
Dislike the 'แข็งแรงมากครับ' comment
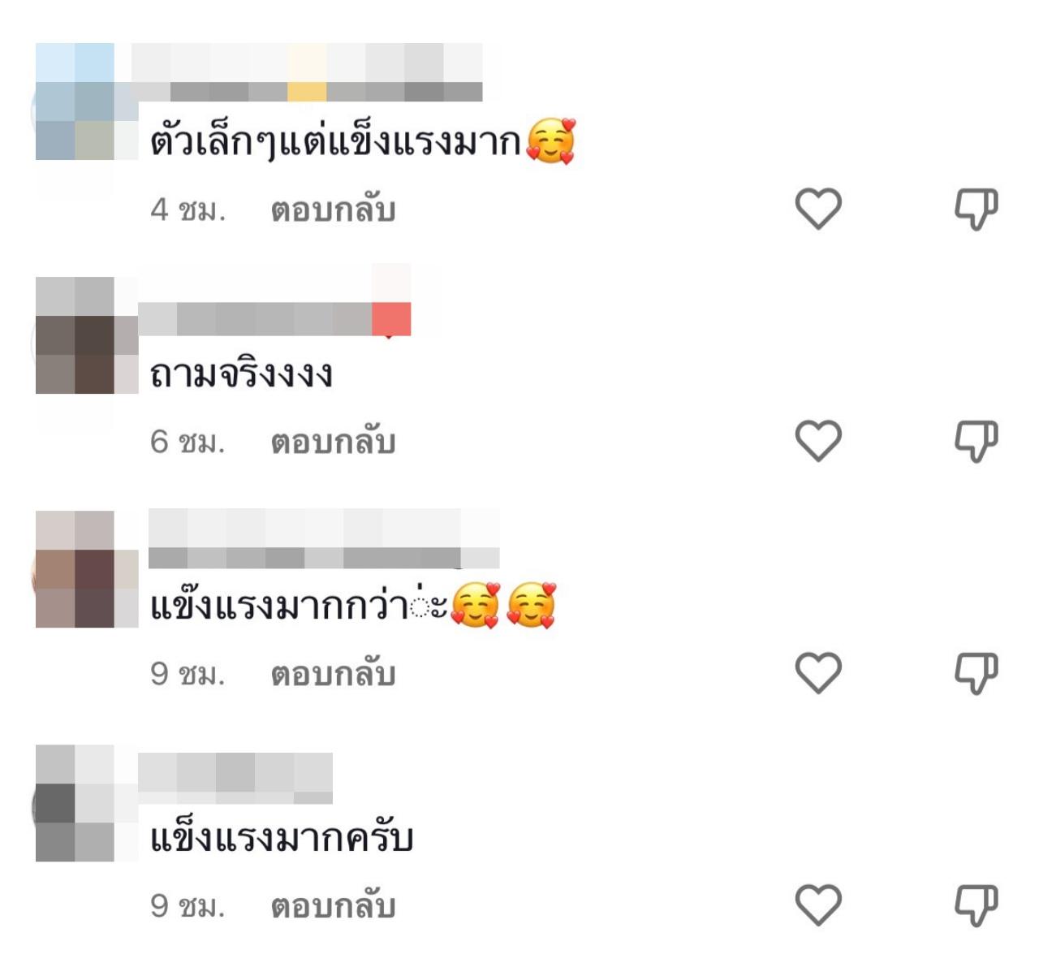pos(975,905)
